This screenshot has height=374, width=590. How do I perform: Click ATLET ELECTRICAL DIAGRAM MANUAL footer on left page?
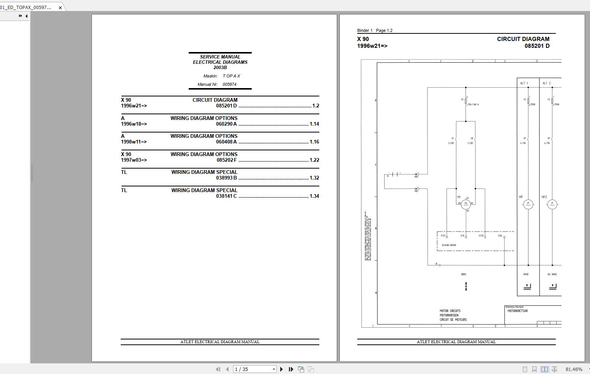(x=220, y=342)
